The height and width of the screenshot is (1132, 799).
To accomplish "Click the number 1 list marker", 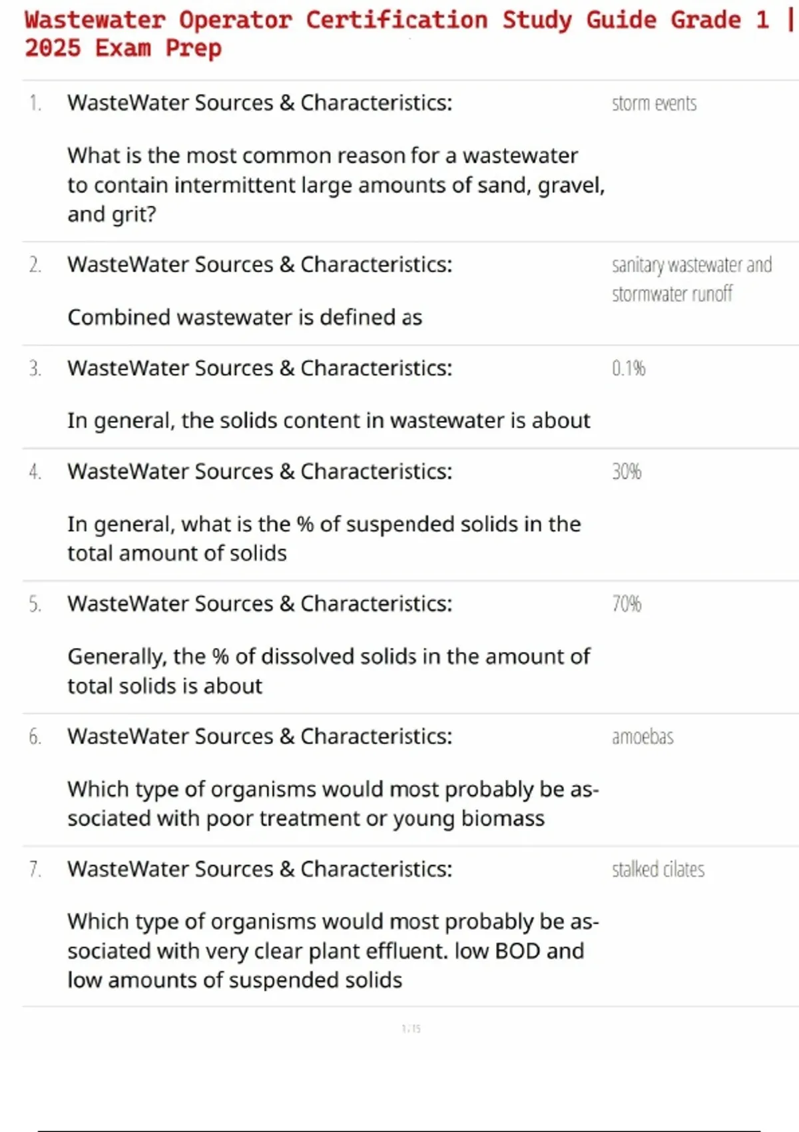I will click(35, 104).
